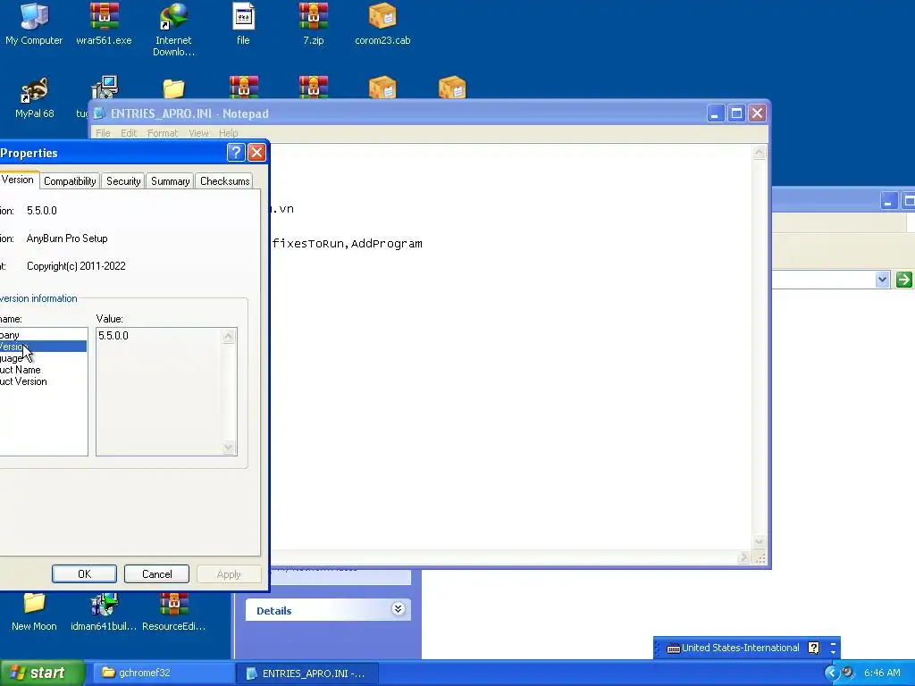Screen dimensions: 915x686
Task: Switch to the Checksums tab
Action: point(224,181)
